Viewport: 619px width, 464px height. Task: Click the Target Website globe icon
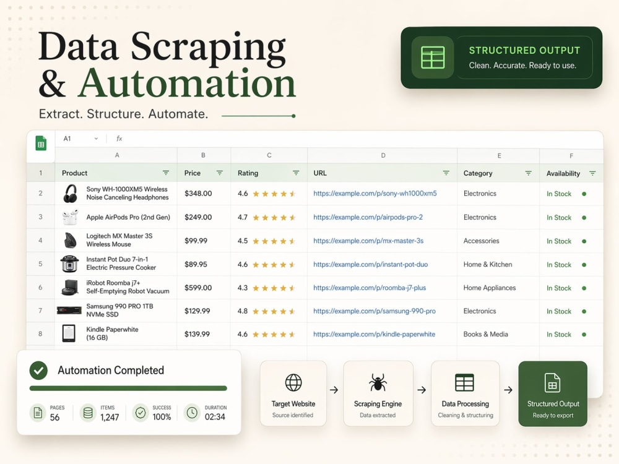pyautogui.click(x=293, y=382)
